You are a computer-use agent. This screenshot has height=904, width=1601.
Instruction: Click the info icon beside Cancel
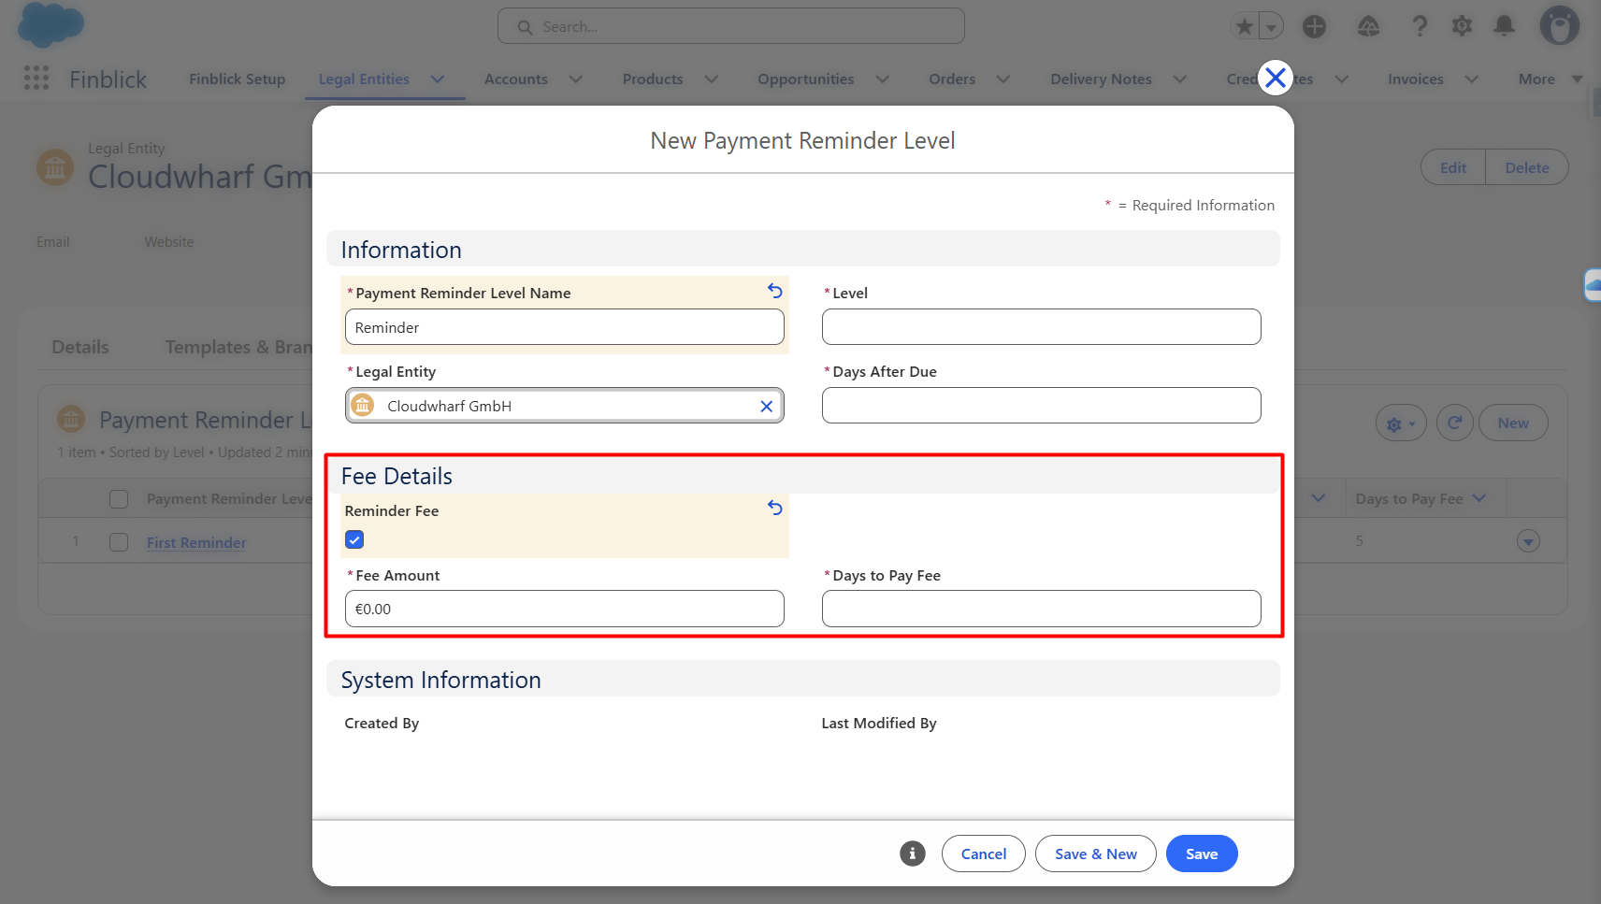913,854
